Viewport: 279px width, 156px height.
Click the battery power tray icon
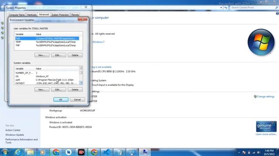click(249, 153)
